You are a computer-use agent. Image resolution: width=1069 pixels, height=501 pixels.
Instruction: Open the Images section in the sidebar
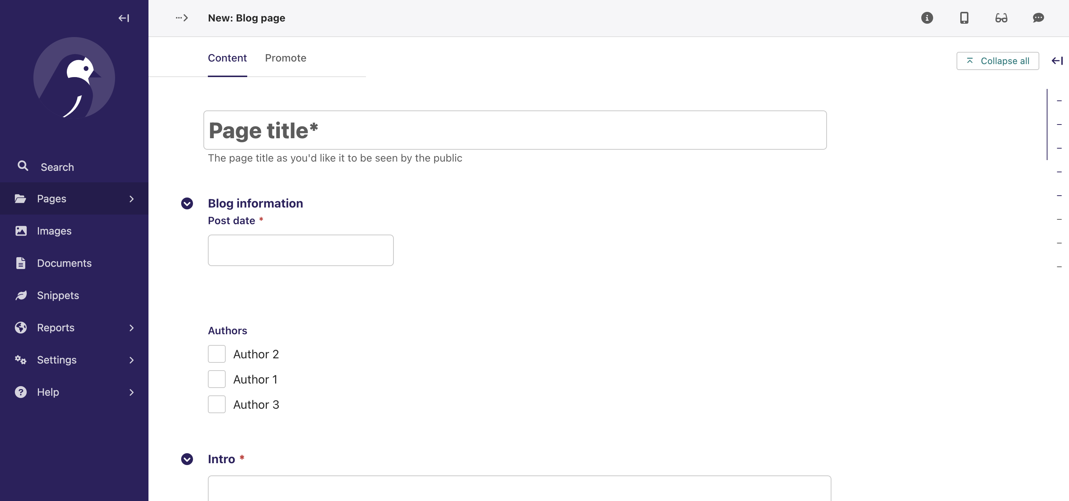click(x=54, y=231)
